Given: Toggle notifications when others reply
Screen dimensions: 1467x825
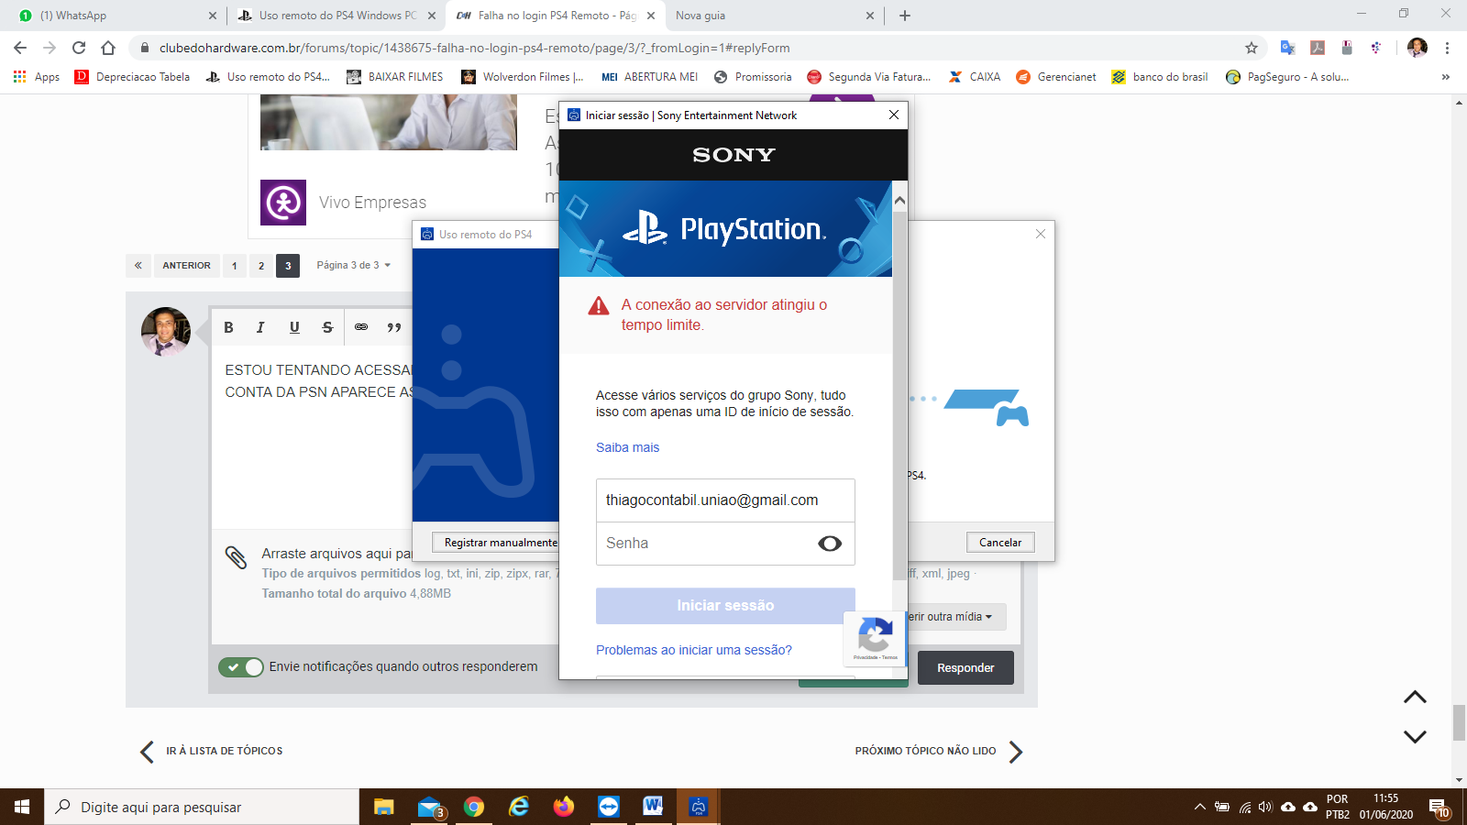Looking at the screenshot, I should point(241,667).
